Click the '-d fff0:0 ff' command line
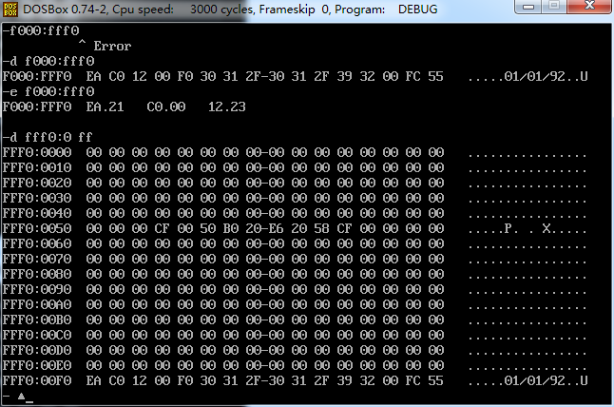The height and width of the screenshot is (407, 614). coord(48,137)
